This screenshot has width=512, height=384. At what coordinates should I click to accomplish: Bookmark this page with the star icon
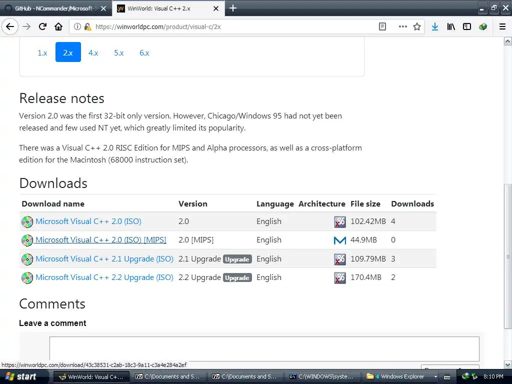point(417,27)
